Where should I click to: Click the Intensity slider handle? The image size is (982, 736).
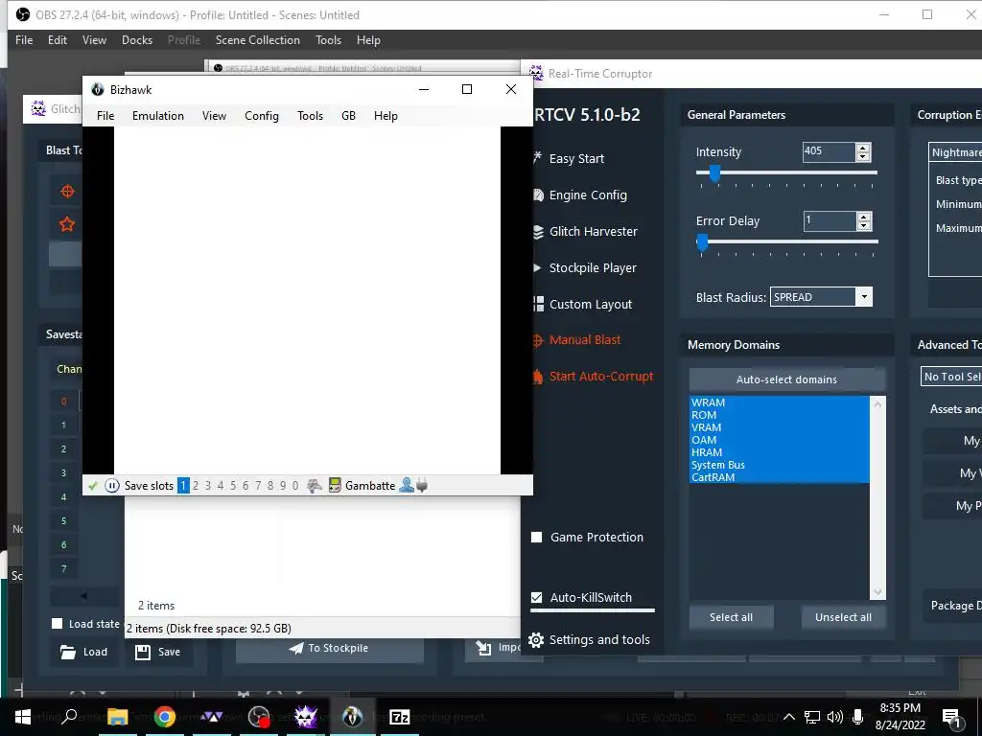[713, 172]
